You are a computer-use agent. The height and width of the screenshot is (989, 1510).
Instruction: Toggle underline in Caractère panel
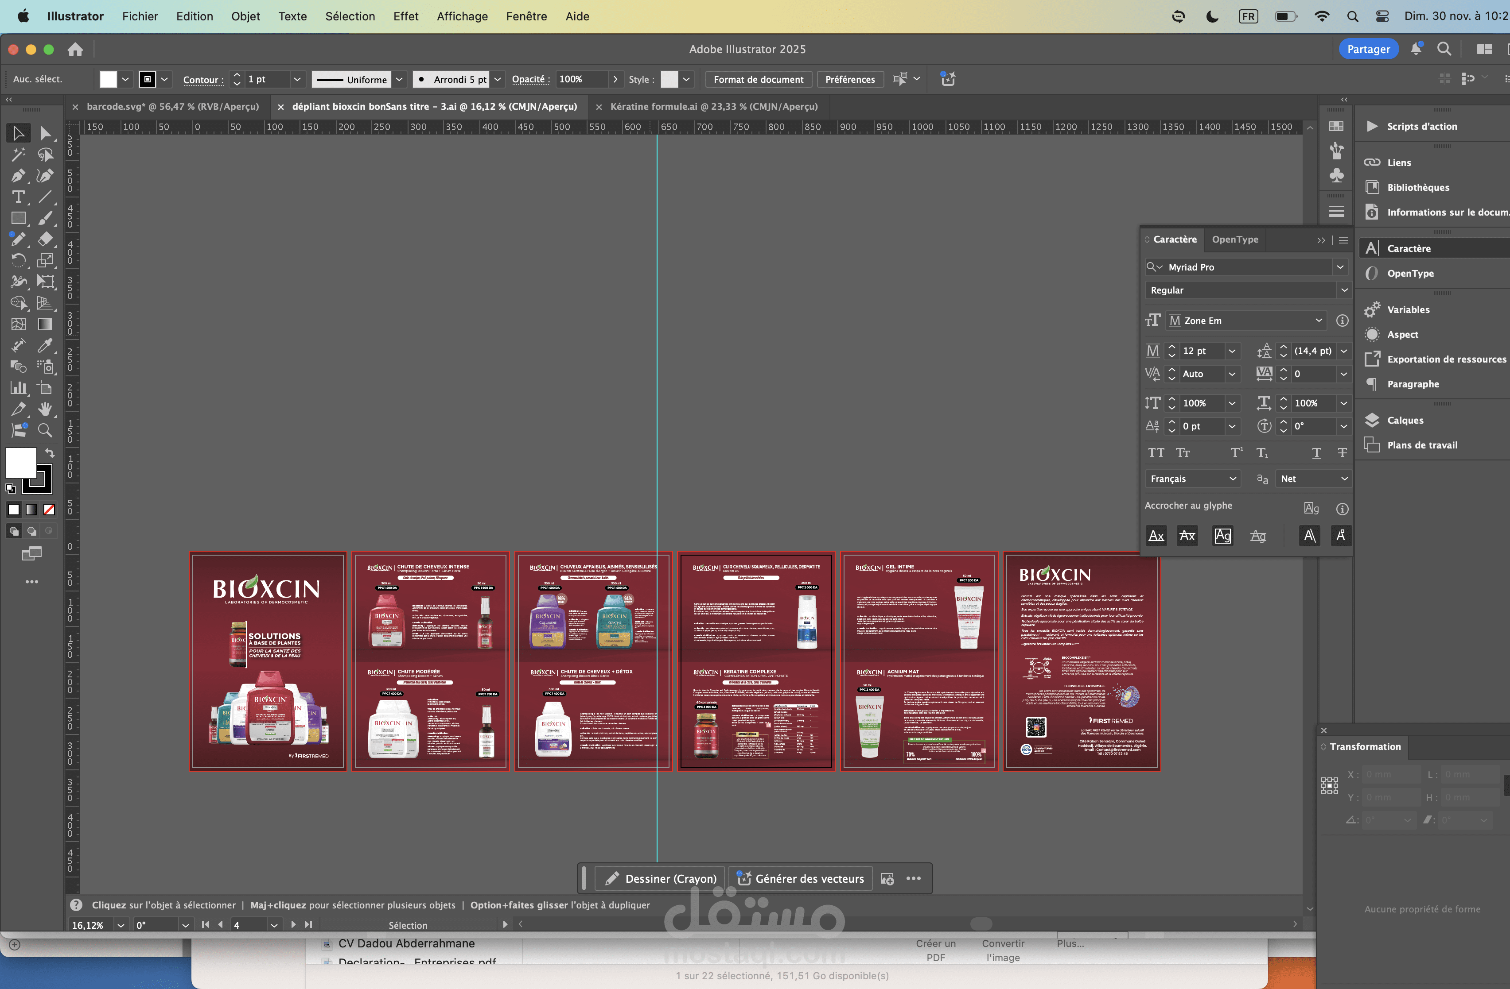(x=1316, y=452)
